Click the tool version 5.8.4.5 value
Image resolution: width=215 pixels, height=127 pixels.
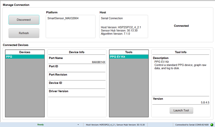click(x=205, y=103)
